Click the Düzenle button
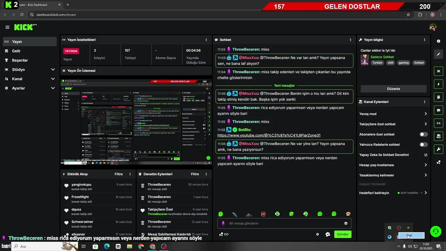 pos(393,89)
